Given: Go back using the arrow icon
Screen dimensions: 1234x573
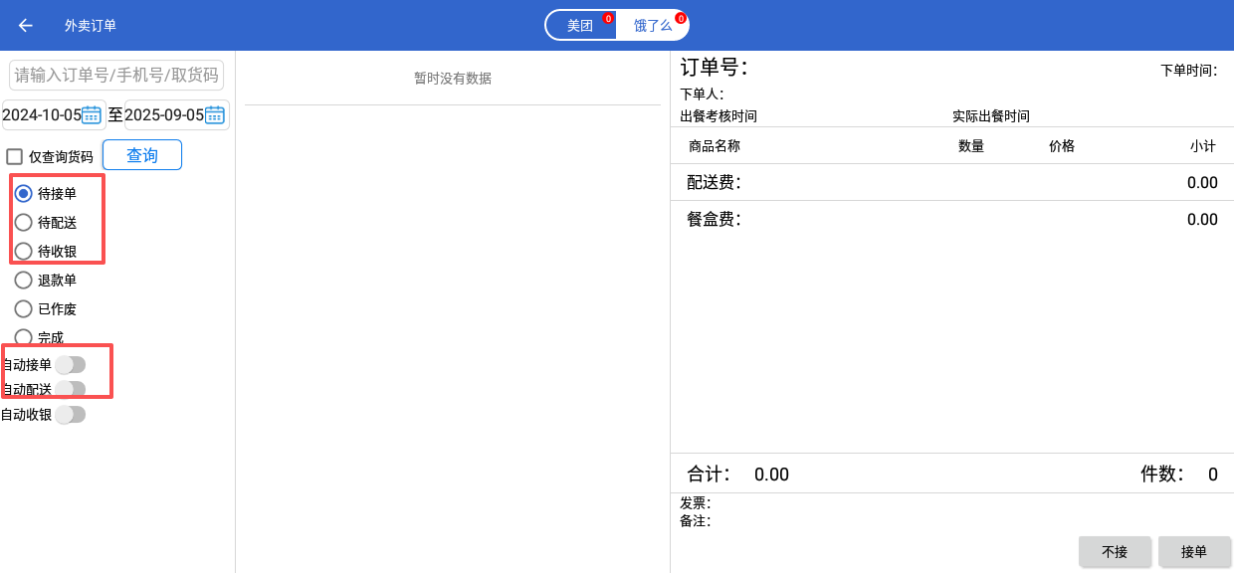Looking at the screenshot, I should (x=26, y=25).
